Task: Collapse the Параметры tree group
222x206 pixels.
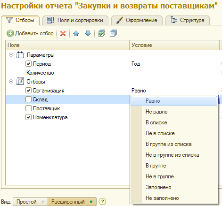Action: tap(11, 55)
